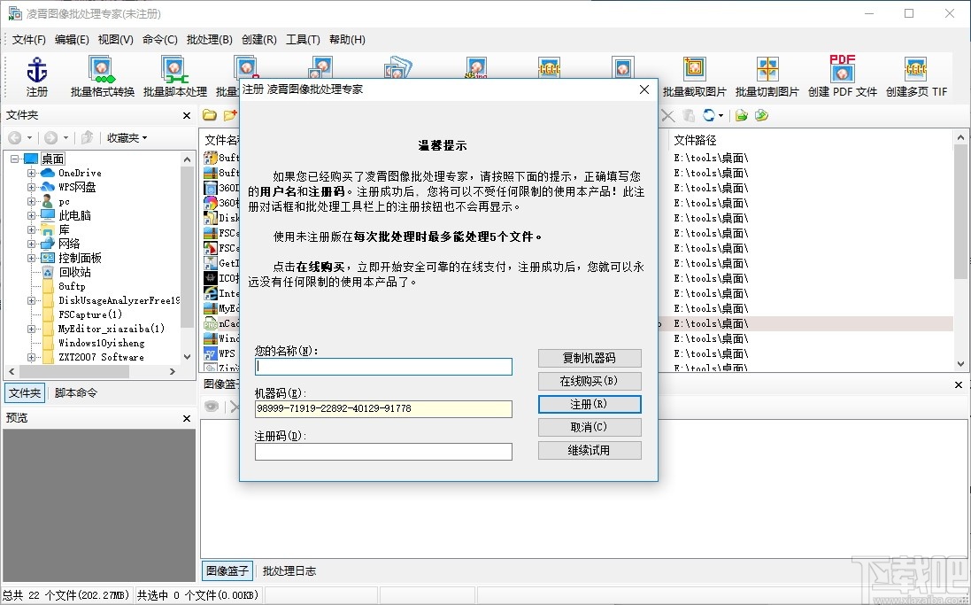Switch to the 图像签子 bottom tab
Viewport: 971px width, 605px height.
(x=227, y=571)
